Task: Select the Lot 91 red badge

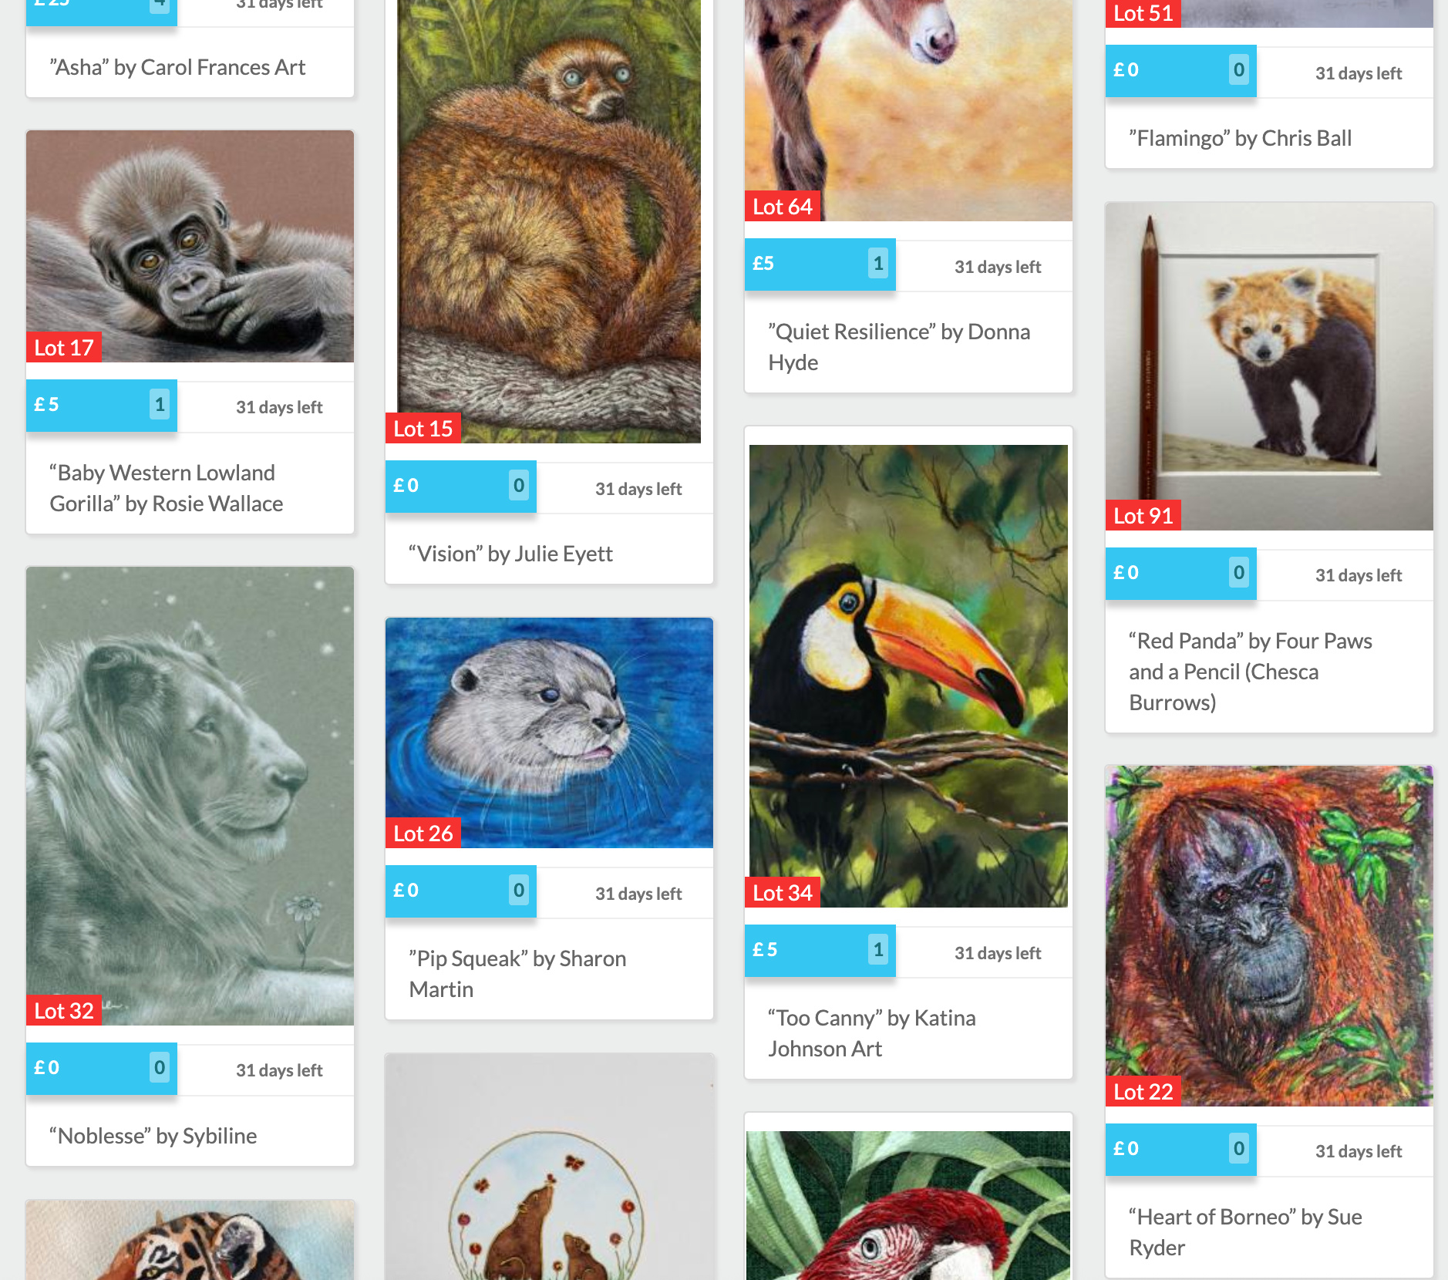Action: 1143,516
